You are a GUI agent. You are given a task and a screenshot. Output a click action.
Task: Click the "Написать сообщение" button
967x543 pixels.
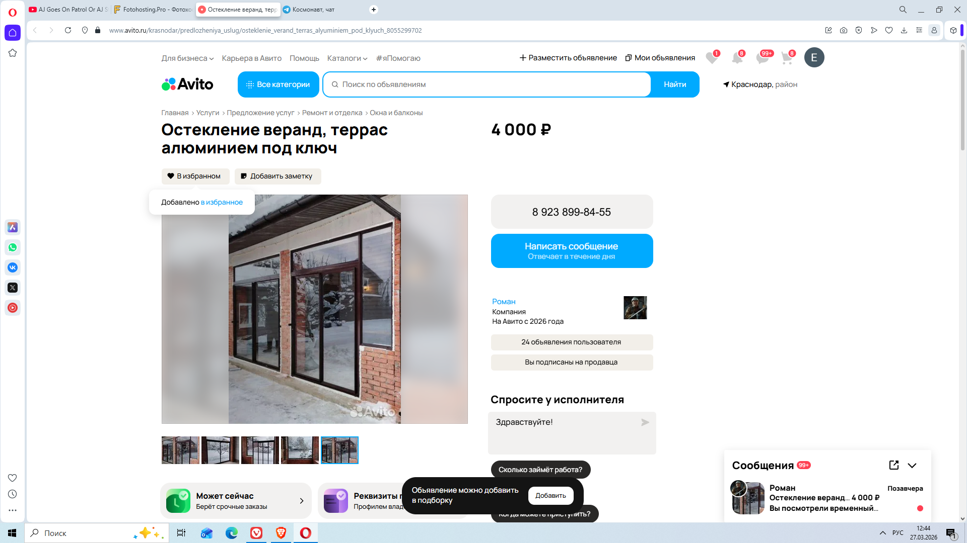tap(572, 250)
